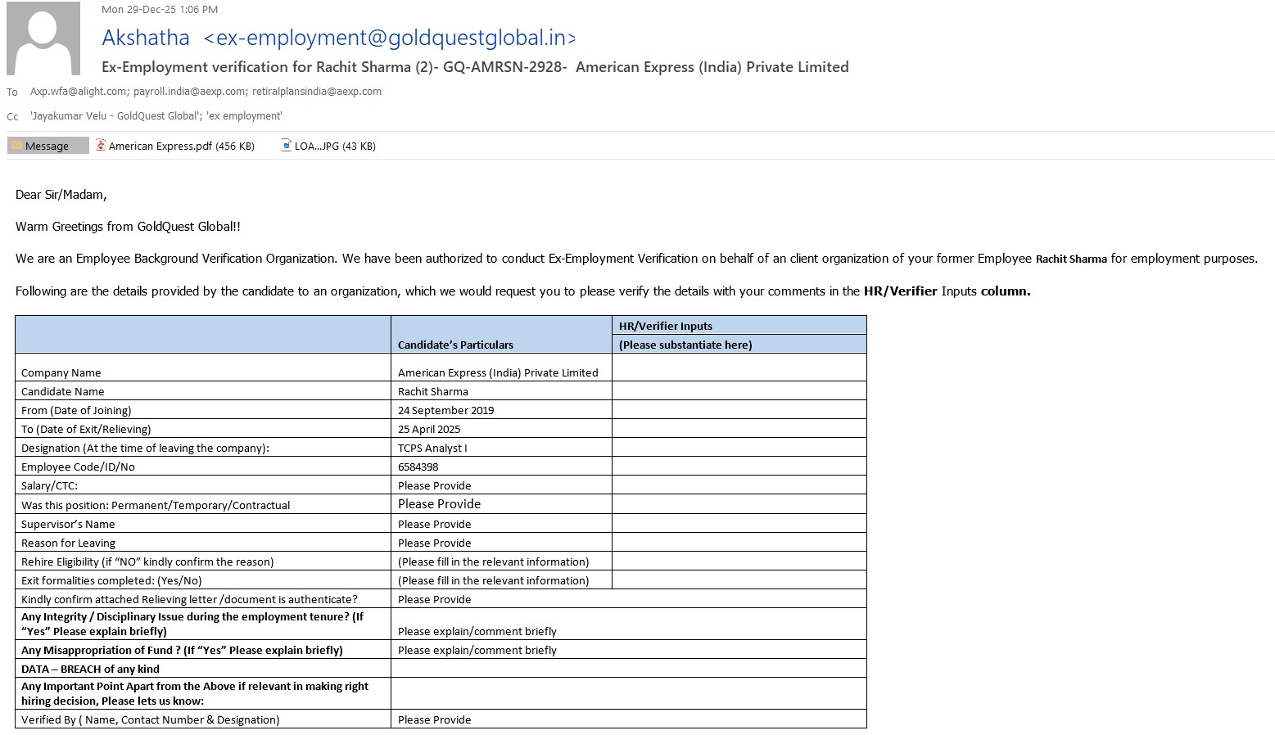Click HR/Verifier Inputs cell for Company Name
The width and height of the screenshot is (1275, 735).
[739, 368]
